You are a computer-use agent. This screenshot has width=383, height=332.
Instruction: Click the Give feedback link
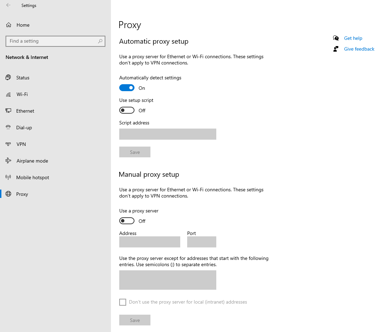pyautogui.click(x=359, y=49)
